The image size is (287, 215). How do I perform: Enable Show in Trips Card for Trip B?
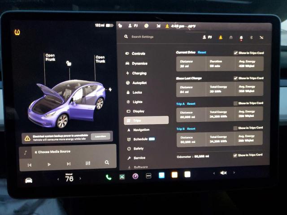point(235,128)
